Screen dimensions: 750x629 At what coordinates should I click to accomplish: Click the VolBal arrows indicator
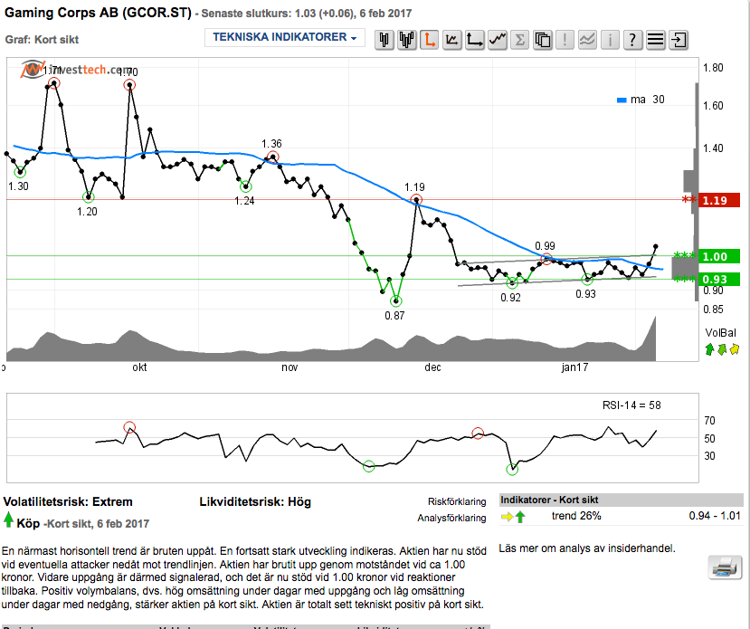[x=722, y=349]
